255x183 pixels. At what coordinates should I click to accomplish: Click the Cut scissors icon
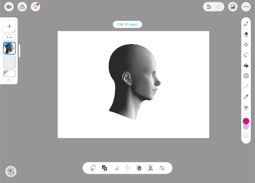click(150, 168)
